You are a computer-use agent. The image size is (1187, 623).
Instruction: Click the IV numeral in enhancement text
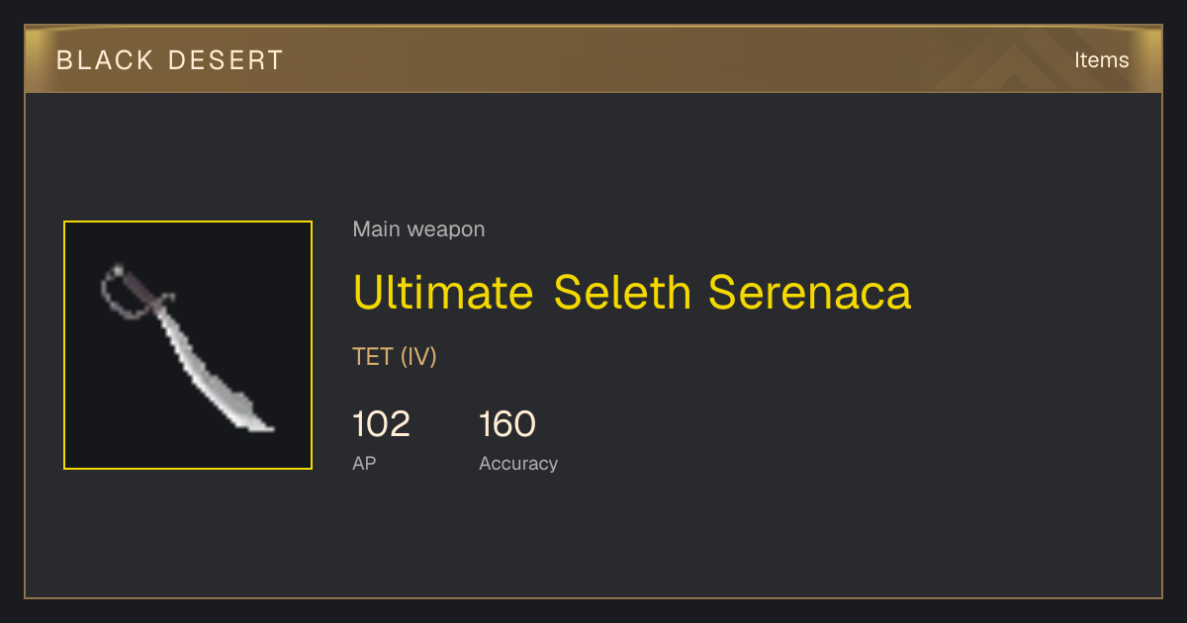pos(418,357)
